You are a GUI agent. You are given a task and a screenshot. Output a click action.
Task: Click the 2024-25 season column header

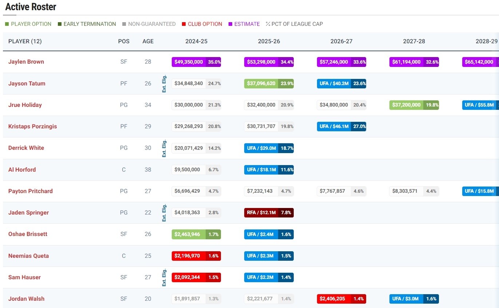click(196, 41)
